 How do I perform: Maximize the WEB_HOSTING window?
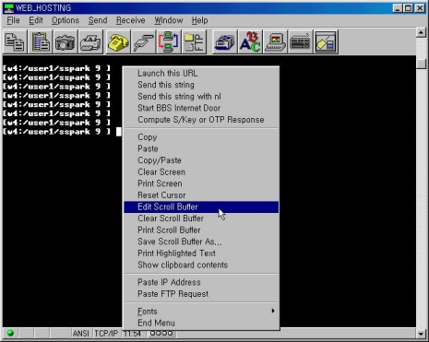tap(409, 8)
